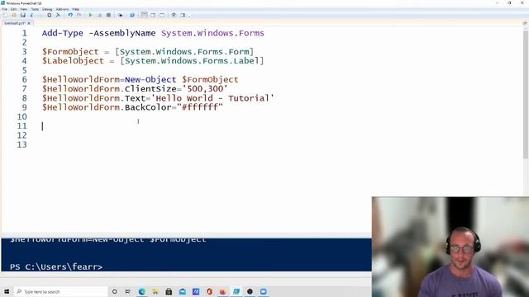Click '$FormObject' on line 3
Image resolution: width=529 pixels, height=297 pixels.
pos(70,52)
